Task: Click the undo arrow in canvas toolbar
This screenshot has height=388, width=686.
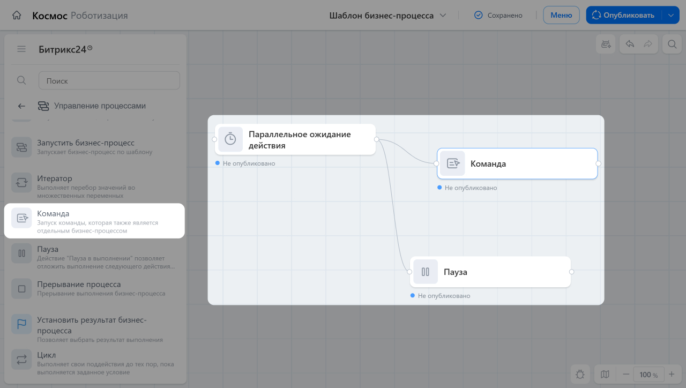Action: coord(630,44)
